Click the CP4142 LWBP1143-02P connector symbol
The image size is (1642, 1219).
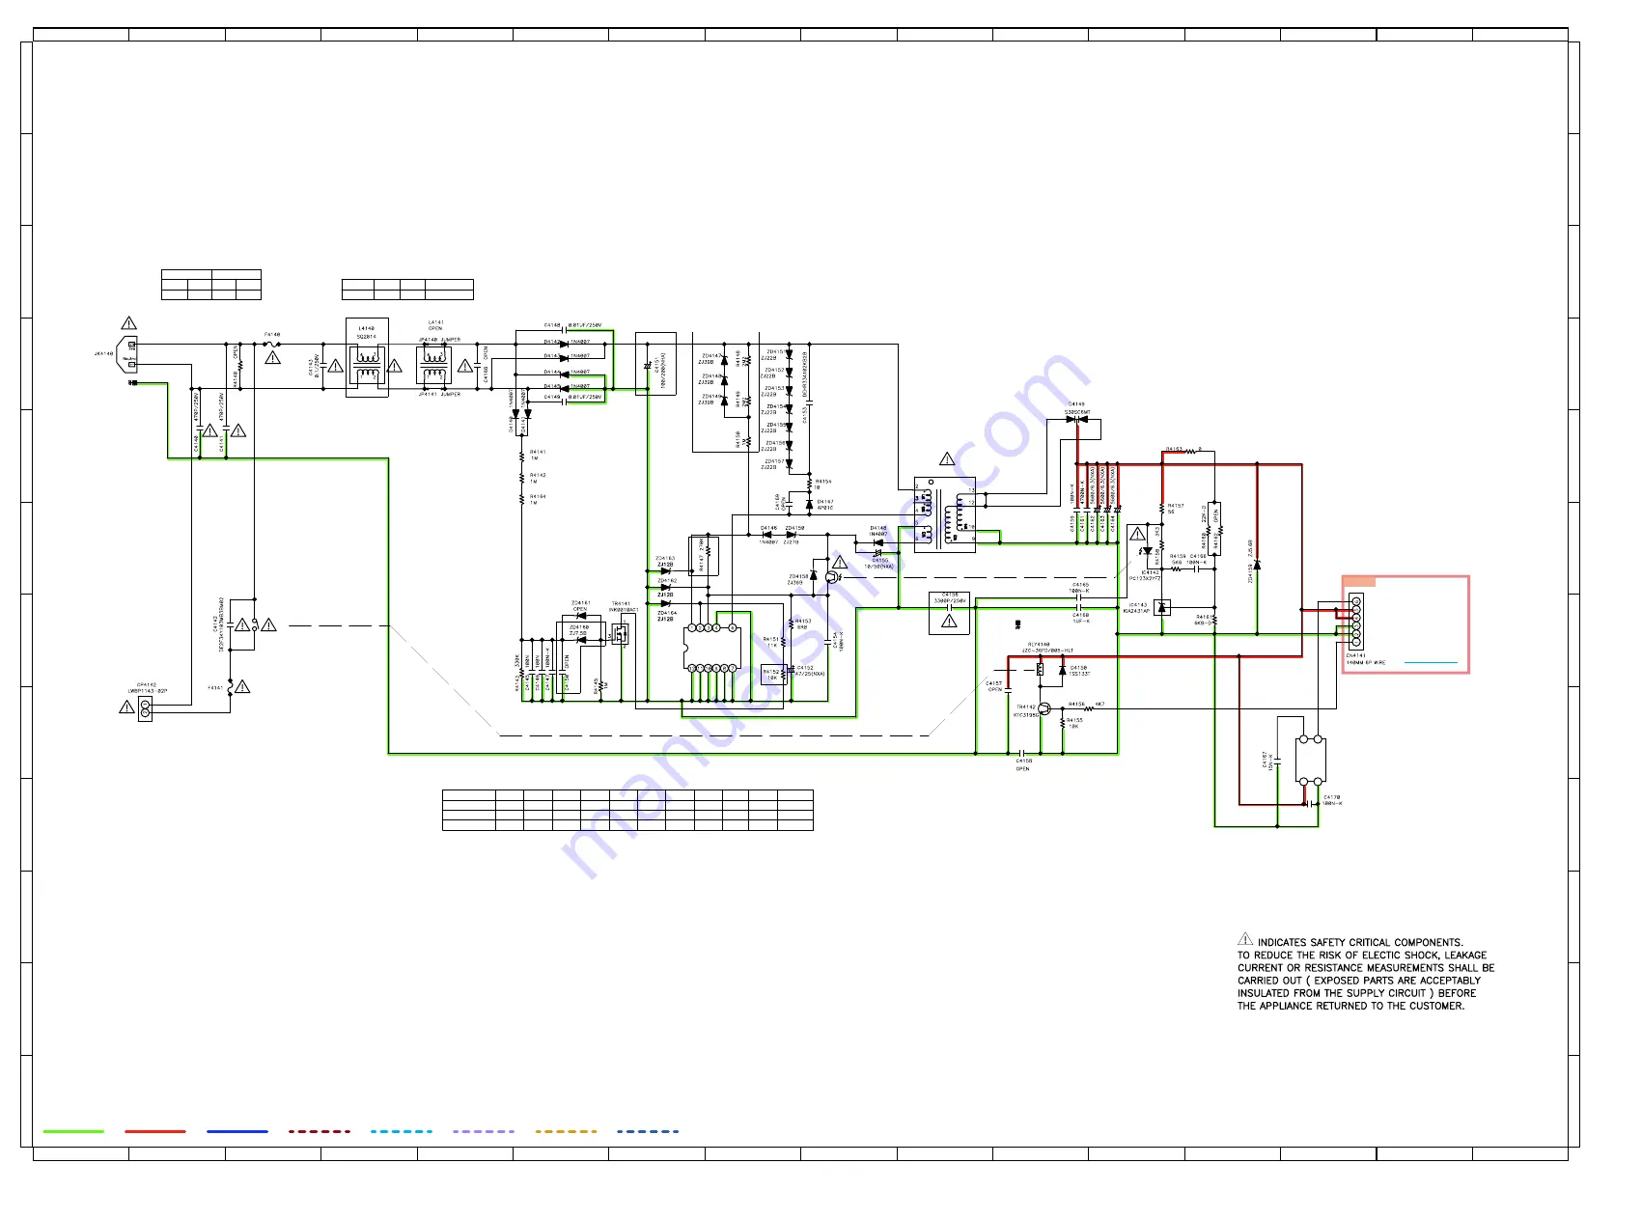pyautogui.click(x=145, y=708)
